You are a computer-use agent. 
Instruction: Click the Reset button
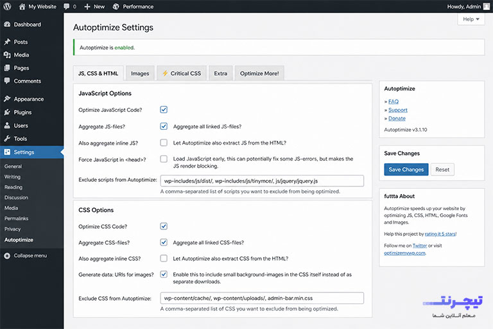coord(442,170)
